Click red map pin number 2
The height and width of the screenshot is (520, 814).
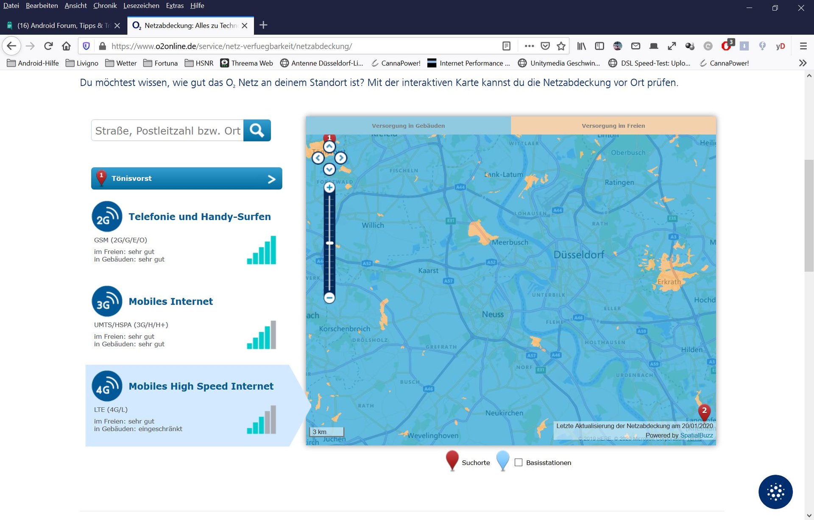pyautogui.click(x=704, y=412)
